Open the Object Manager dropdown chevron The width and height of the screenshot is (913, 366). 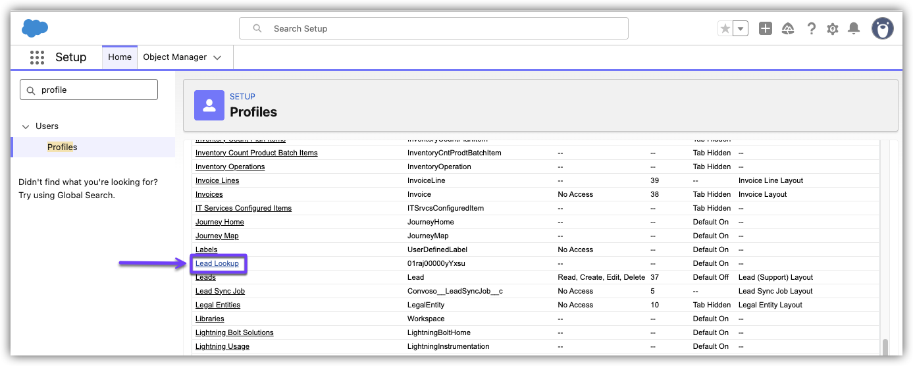point(217,58)
